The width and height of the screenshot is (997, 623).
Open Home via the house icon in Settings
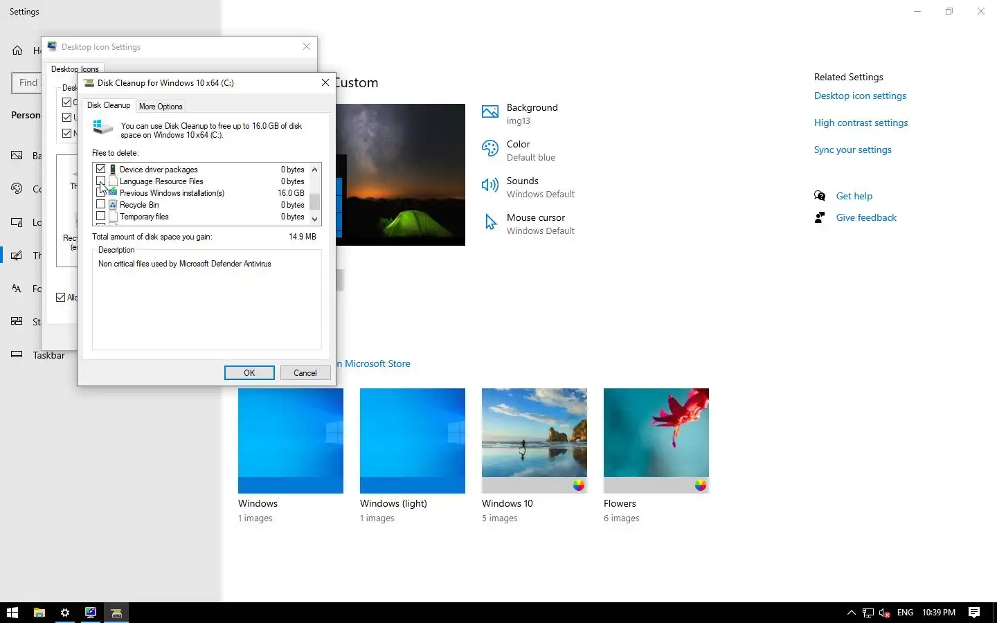(18, 51)
